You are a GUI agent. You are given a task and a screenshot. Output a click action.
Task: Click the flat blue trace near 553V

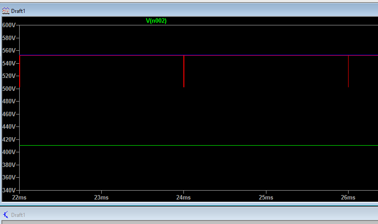click(x=199, y=55)
